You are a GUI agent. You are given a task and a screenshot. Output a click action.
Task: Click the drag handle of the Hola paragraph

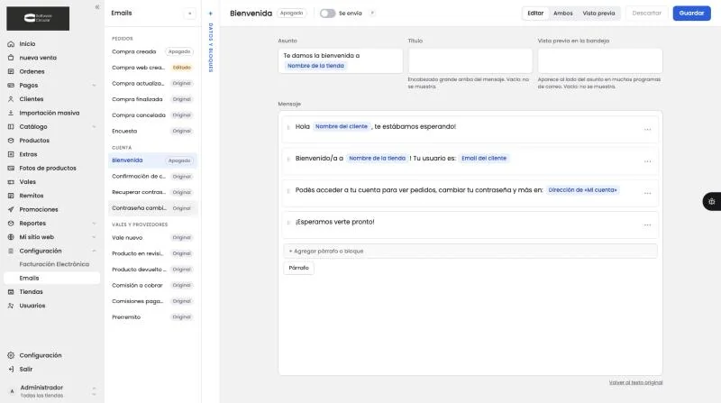288,127
